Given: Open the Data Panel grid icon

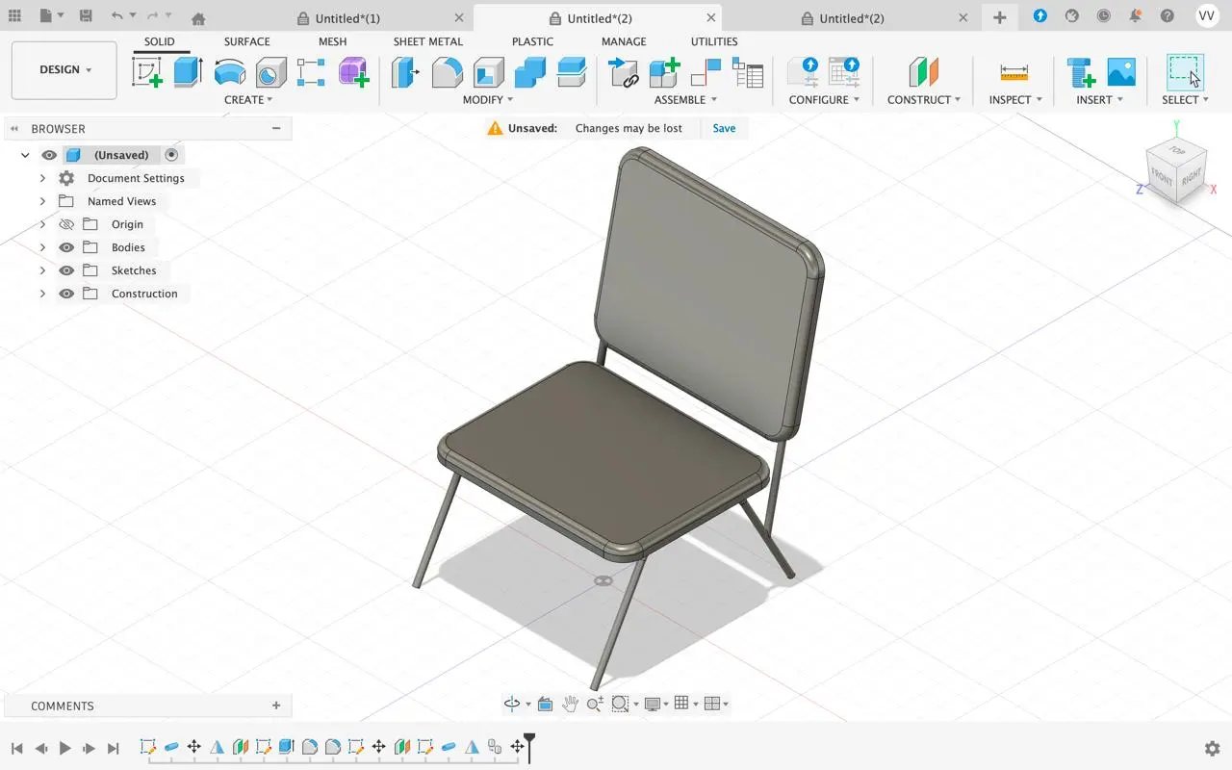Looking at the screenshot, I should 14,16.
